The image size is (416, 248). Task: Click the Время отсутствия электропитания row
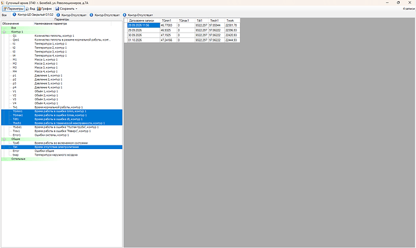tap(61, 147)
